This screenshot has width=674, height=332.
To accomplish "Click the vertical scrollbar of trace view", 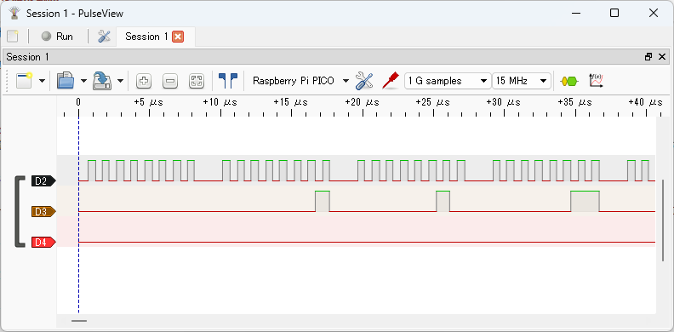I will click(x=663, y=220).
